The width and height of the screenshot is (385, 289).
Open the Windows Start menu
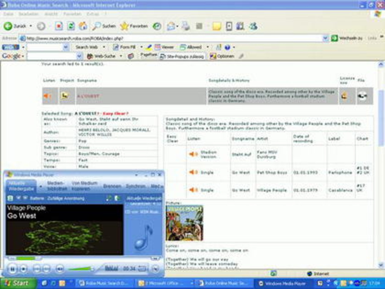click(x=18, y=283)
